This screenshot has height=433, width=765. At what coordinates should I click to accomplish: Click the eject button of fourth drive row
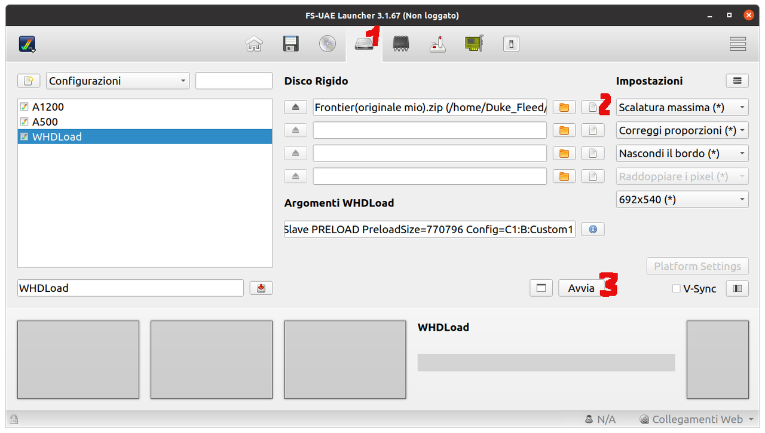tap(295, 176)
